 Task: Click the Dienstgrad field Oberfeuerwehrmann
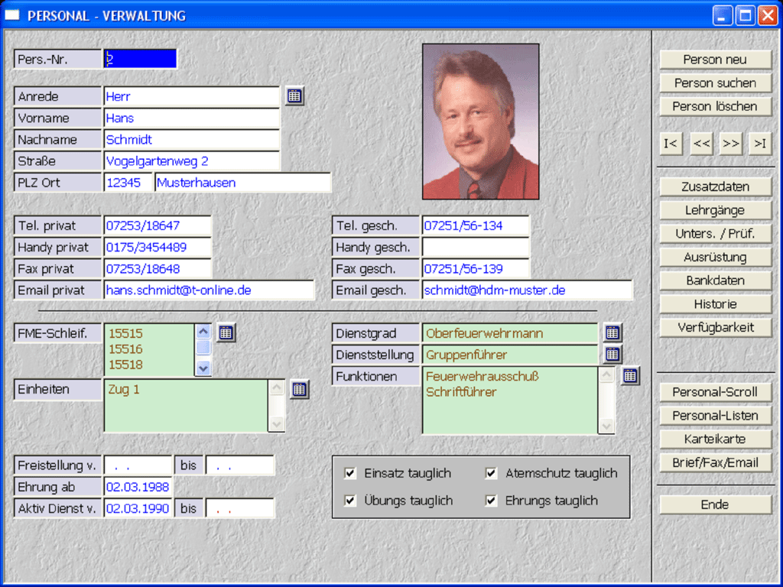point(510,333)
